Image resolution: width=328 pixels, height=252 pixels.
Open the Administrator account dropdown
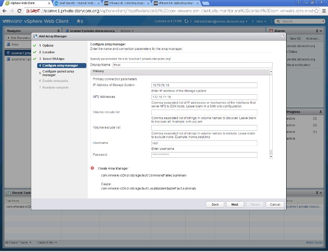(221, 21)
